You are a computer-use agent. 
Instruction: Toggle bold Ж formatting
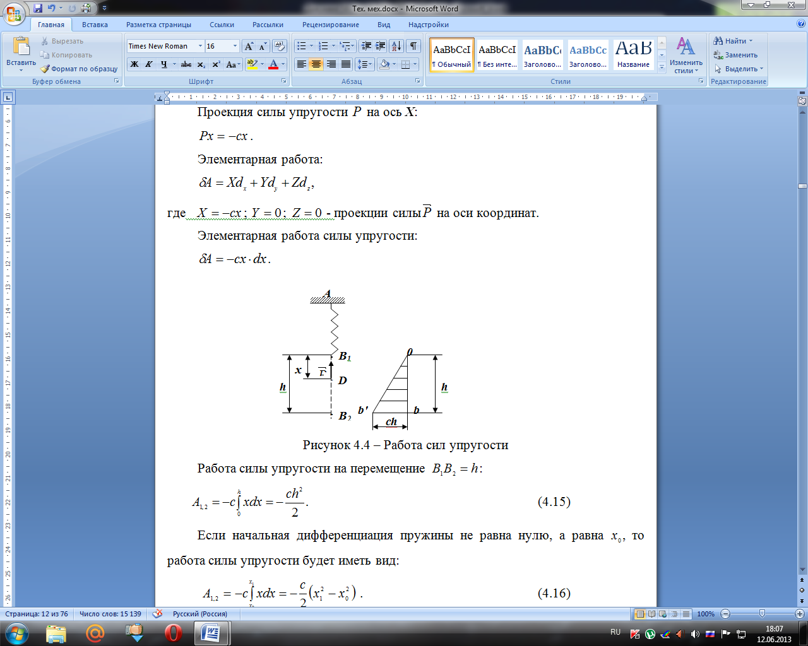click(134, 64)
